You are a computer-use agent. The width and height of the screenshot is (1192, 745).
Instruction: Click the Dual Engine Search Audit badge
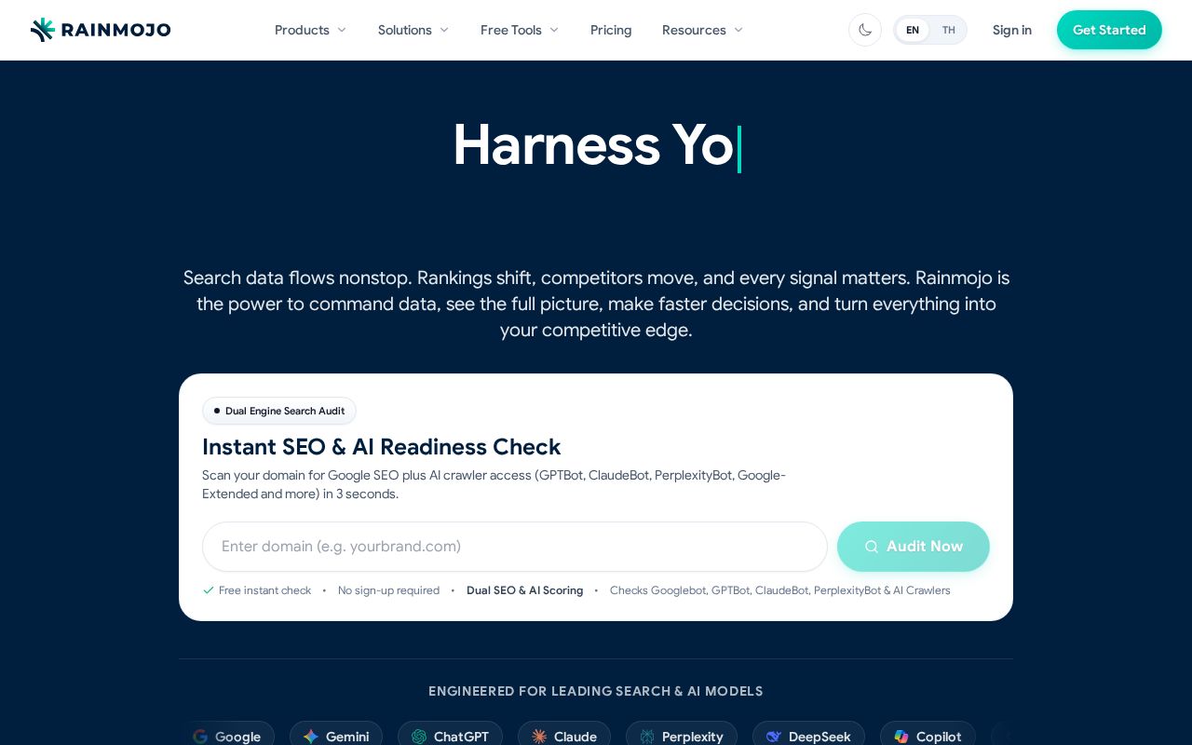coord(279,411)
